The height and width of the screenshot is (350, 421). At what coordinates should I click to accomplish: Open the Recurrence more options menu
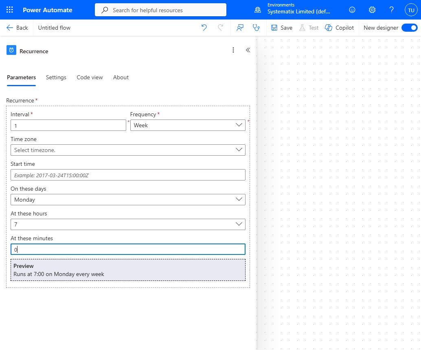pos(233,50)
